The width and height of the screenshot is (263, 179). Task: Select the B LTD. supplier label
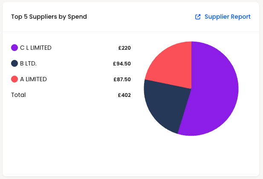click(28, 63)
